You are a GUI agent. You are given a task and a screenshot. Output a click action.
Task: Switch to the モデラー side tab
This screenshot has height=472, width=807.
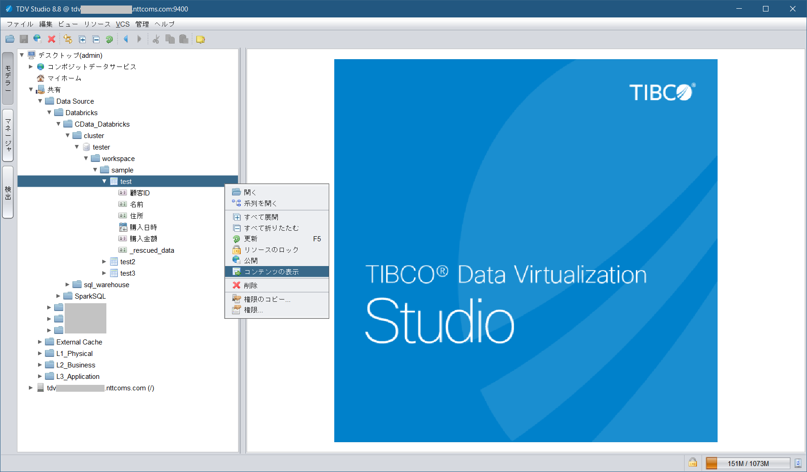coord(8,78)
